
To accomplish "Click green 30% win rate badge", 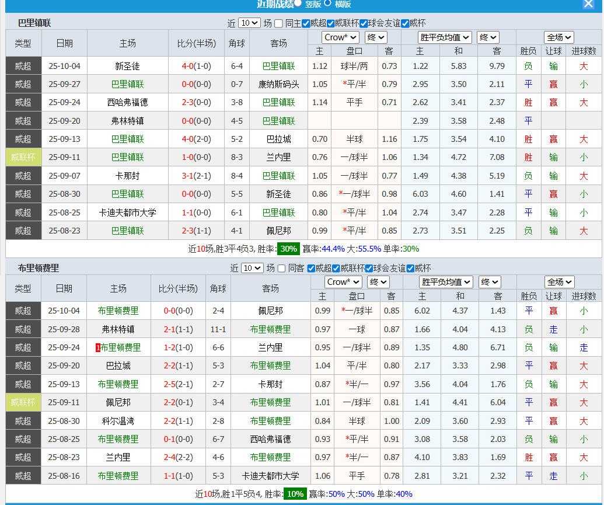I will pos(288,249).
